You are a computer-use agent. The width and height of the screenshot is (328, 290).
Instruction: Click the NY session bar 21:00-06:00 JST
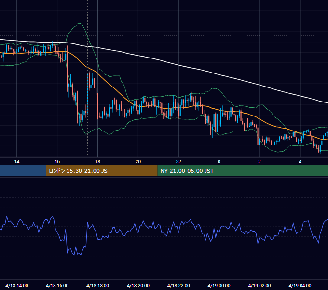243,171
